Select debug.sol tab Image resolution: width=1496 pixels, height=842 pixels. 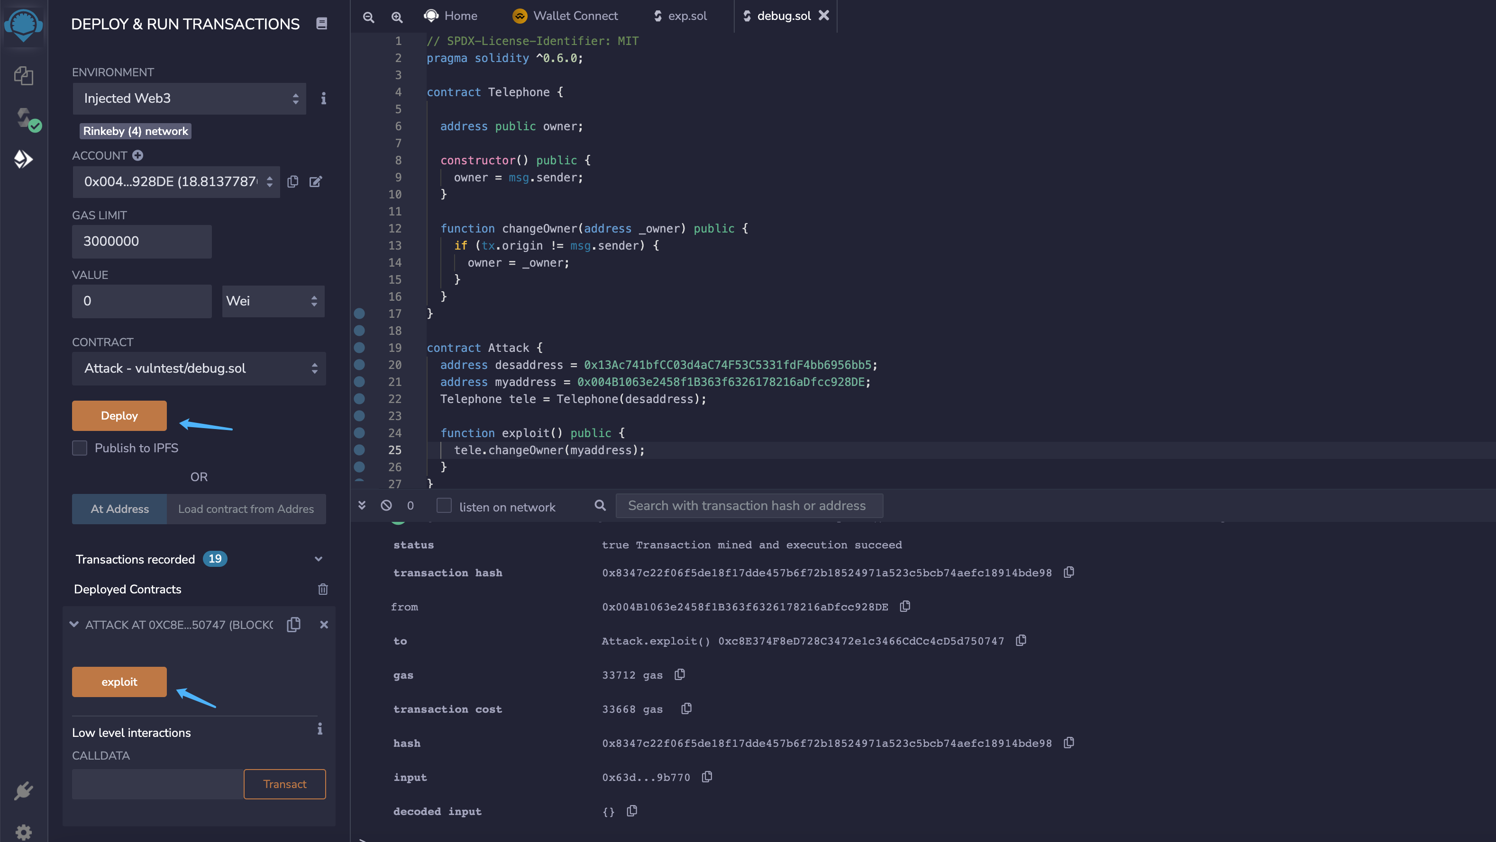click(x=777, y=16)
